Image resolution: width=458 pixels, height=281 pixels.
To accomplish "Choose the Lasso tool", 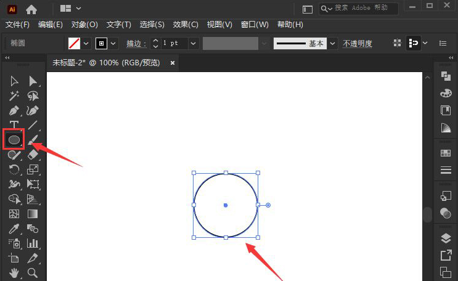I will click(33, 96).
